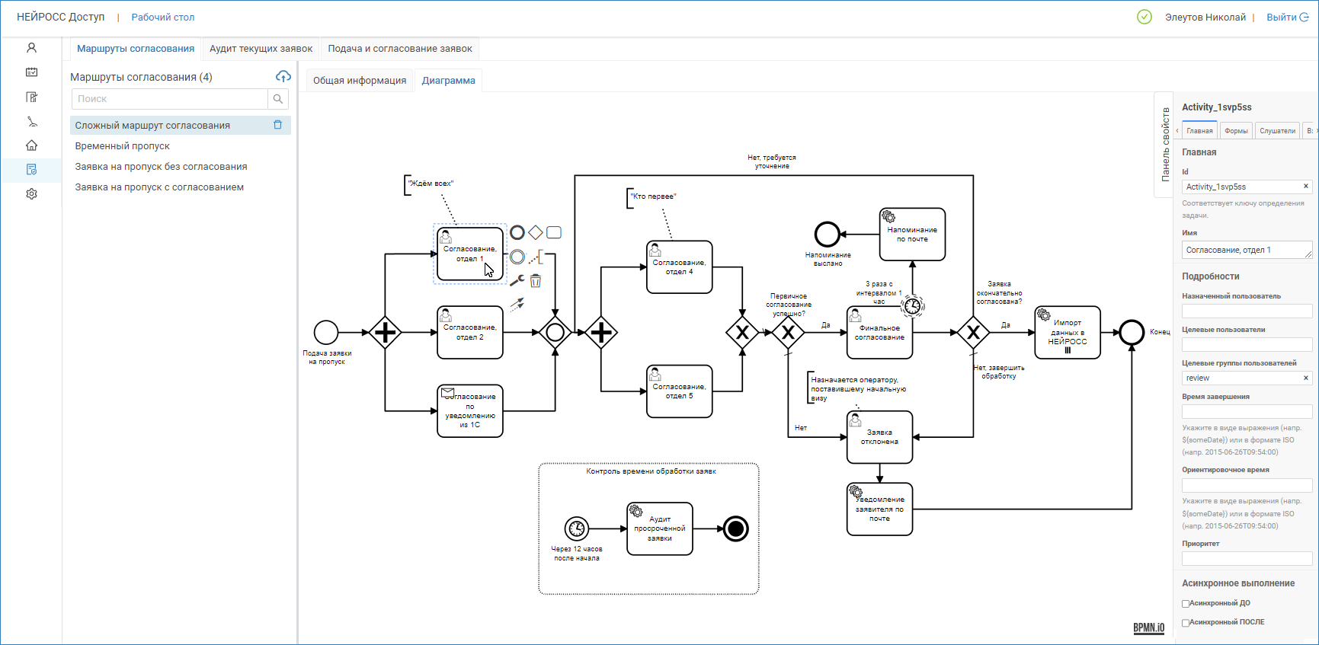Screen dimensions: 1319x645
Task: Upload route via cloud icon
Action: pos(283,77)
